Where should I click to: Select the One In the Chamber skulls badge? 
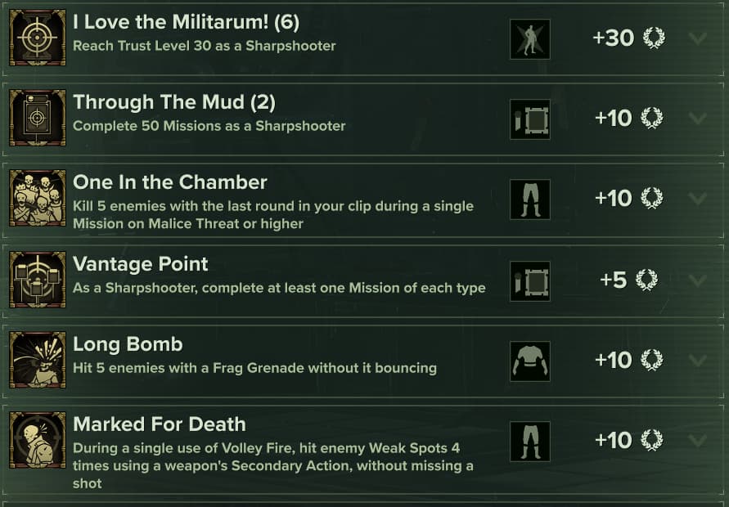click(x=38, y=198)
